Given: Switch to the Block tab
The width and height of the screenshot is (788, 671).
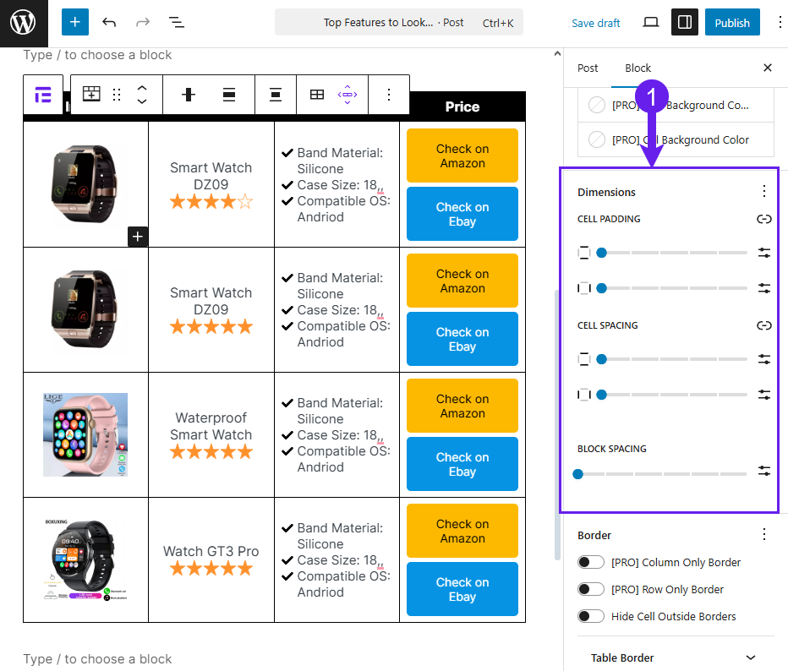Looking at the screenshot, I should pos(638,68).
